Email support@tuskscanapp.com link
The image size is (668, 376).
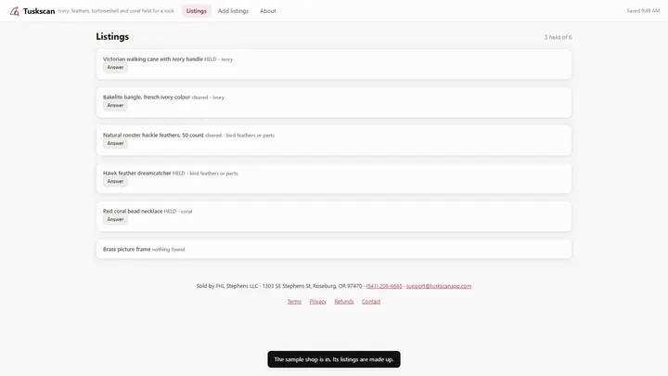pyautogui.click(x=439, y=286)
